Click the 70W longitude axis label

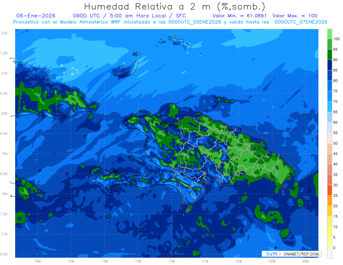(x=239, y=261)
